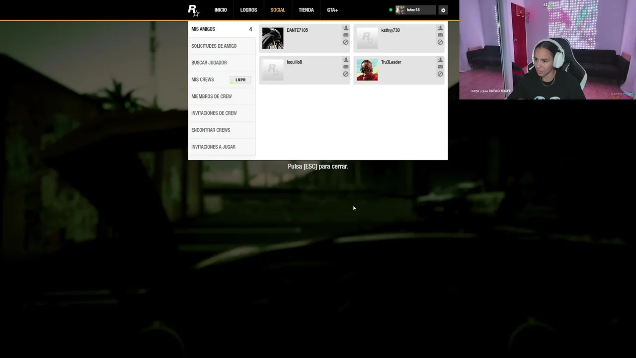
Task: Block the friend Tru3Leader
Action: tap(440, 74)
